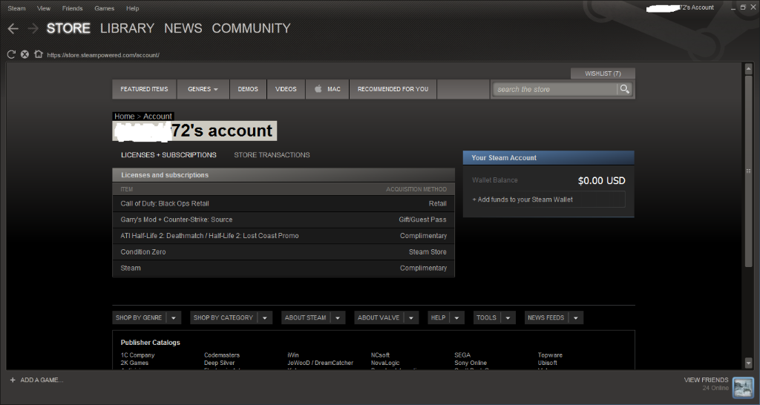Screen dimensions: 760x405
Task: Click the page URL address text
Action: click(103, 55)
